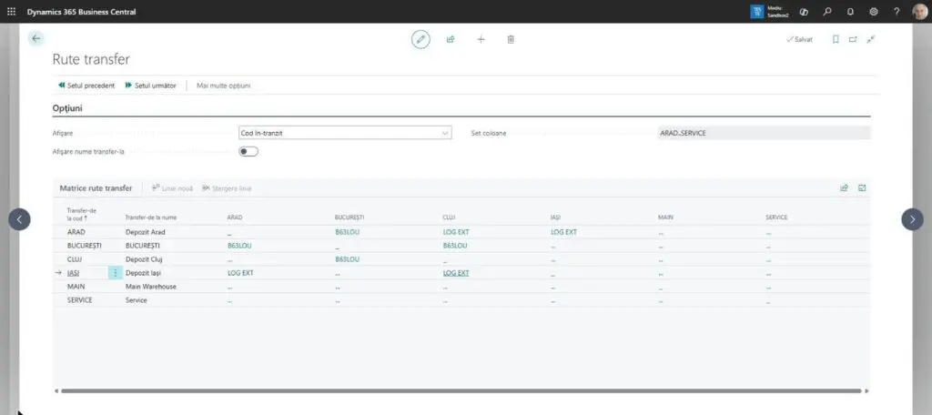The image size is (932, 415).
Task: Open the notifications bell
Action: pyautogui.click(x=850, y=11)
